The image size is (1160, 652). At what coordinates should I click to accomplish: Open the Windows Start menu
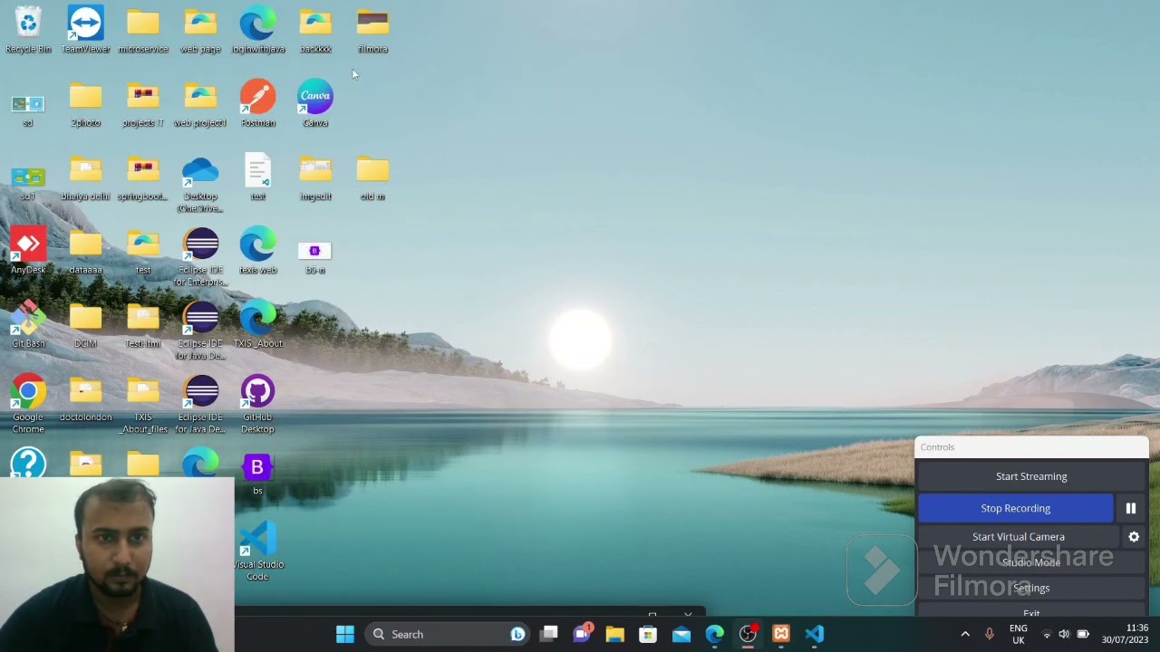coord(344,634)
